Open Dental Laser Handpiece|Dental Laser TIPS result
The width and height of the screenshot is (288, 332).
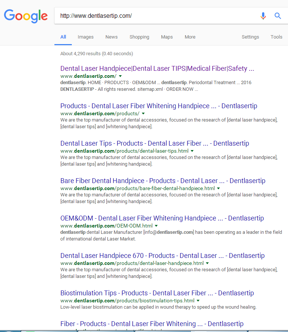[157, 69]
